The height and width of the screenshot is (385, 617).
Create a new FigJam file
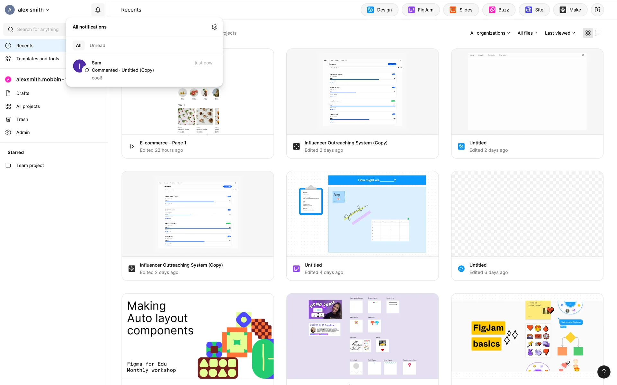click(421, 10)
